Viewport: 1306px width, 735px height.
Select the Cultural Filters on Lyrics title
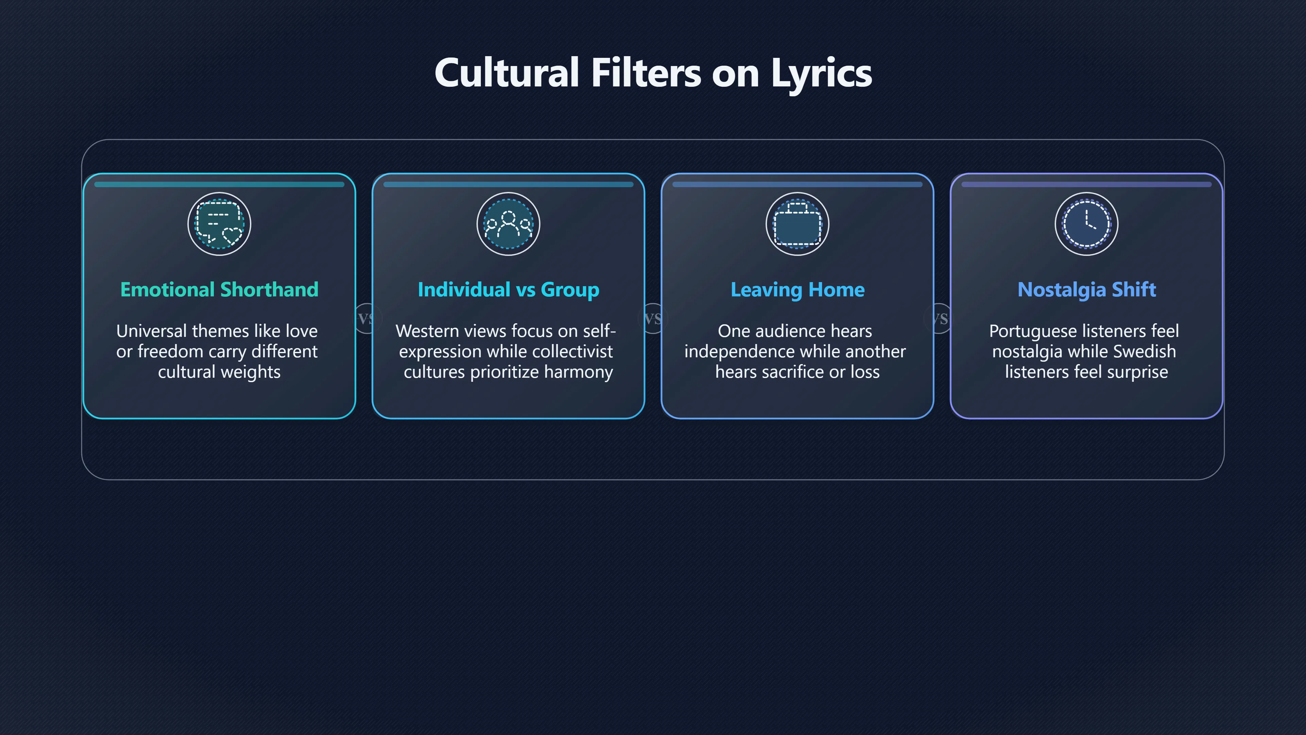tap(653, 73)
